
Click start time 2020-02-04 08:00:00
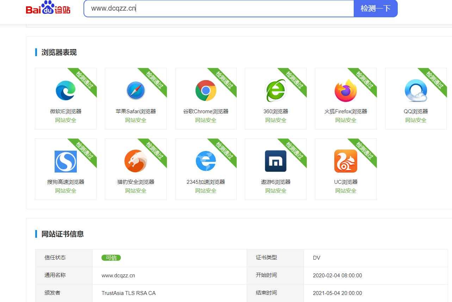coord(337,276)
